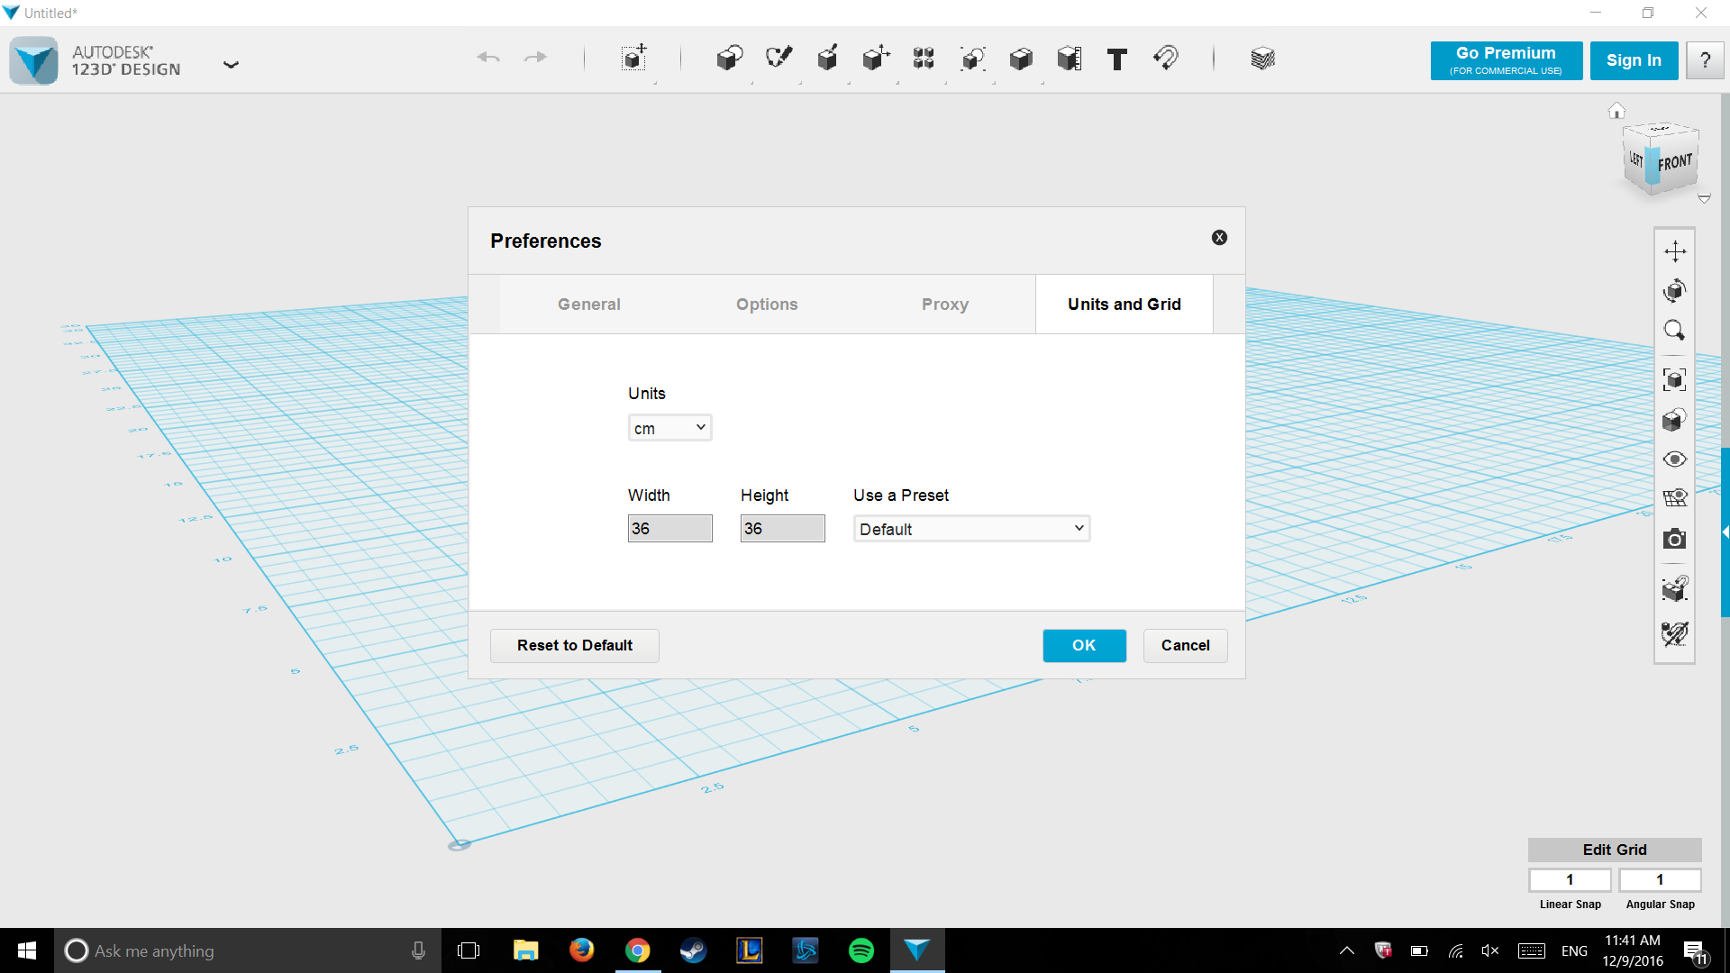
Task: Click the Units dropdown arrow
Action: pos(700,426)
